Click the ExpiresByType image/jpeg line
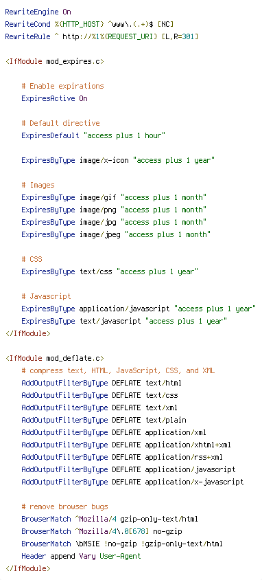Screen dimensions: 262x580 [x=116, y=234]
